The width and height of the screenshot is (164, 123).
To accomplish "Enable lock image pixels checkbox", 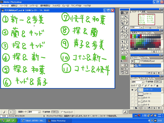I will point(143,86).
